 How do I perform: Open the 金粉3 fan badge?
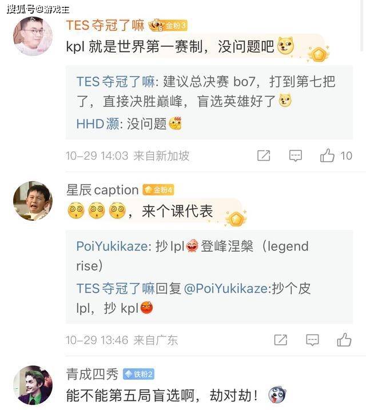click(x=167, y=25)
